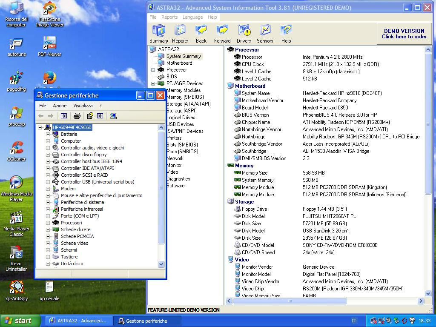Open the Sensors toolbar icon
This screenshot has width=436, height=327.
coord(265,33)
